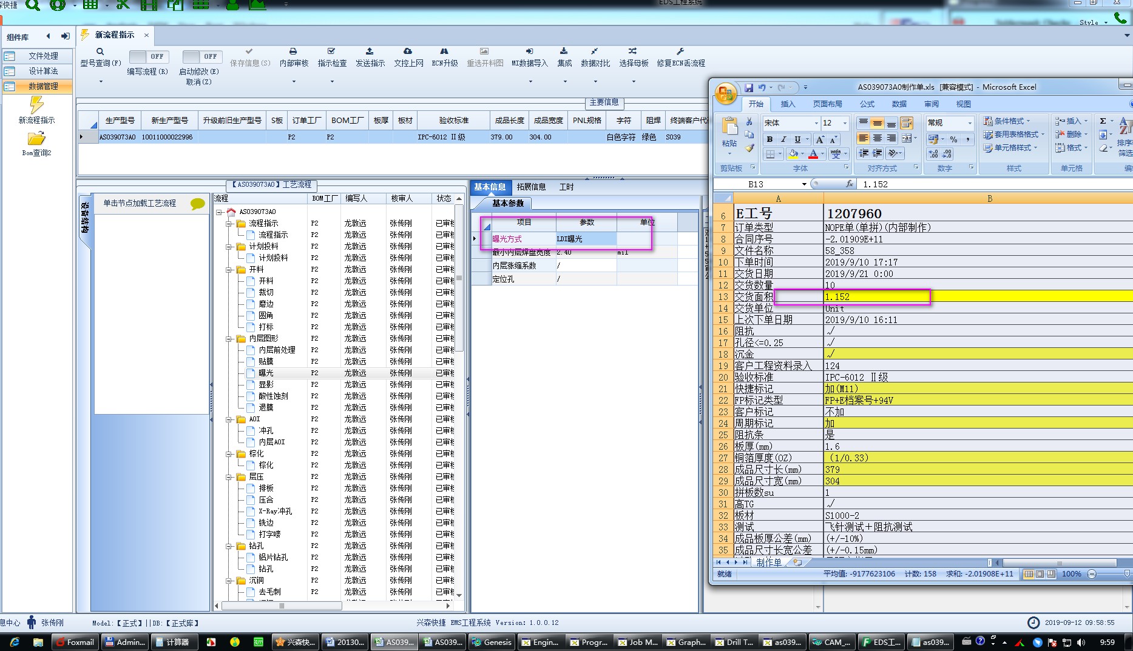This screenshot has width=1133, height=651.
Task: Click the 型号查询 search icon
Action: [x=100, y=52]
